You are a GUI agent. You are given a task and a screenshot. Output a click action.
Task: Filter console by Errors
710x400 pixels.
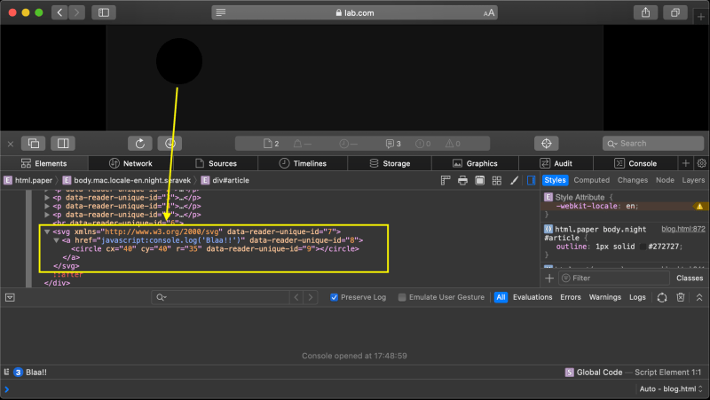click(x=571, y=297)
